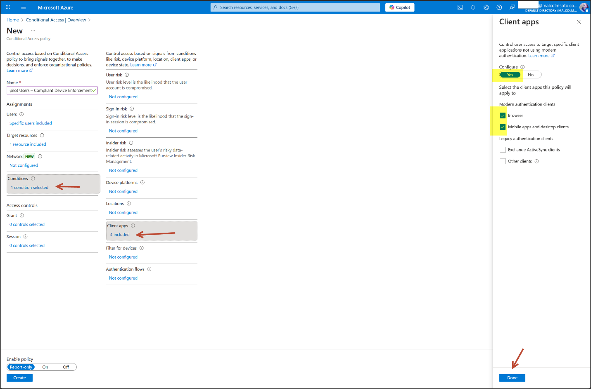Uncheck the Browser checkbox

[x=503, y=116]
